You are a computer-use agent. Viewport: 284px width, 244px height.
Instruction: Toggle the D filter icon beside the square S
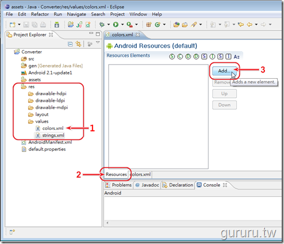pyautogui.click(x=196, y=56)
